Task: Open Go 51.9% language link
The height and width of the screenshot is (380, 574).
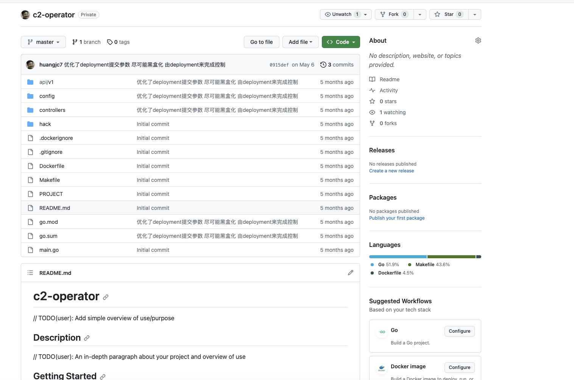Action: point(385,265)
